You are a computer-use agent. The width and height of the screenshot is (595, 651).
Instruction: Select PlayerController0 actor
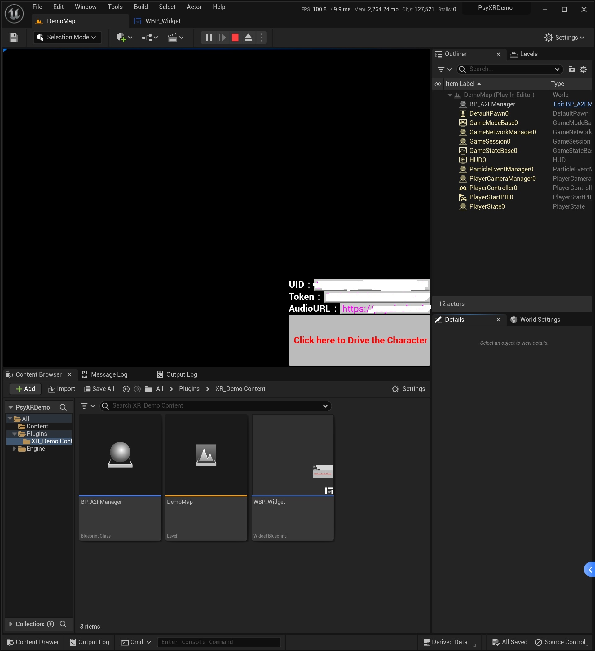[493, 188]
